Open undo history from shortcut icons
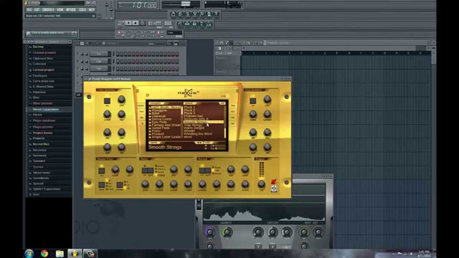Image resolution: width=459 pixels, height=258 pixels. (173, 14)
